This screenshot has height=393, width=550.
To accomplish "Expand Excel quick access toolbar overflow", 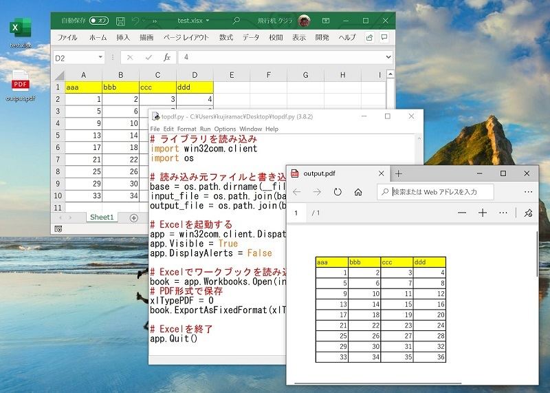I will tap(154, 21).
